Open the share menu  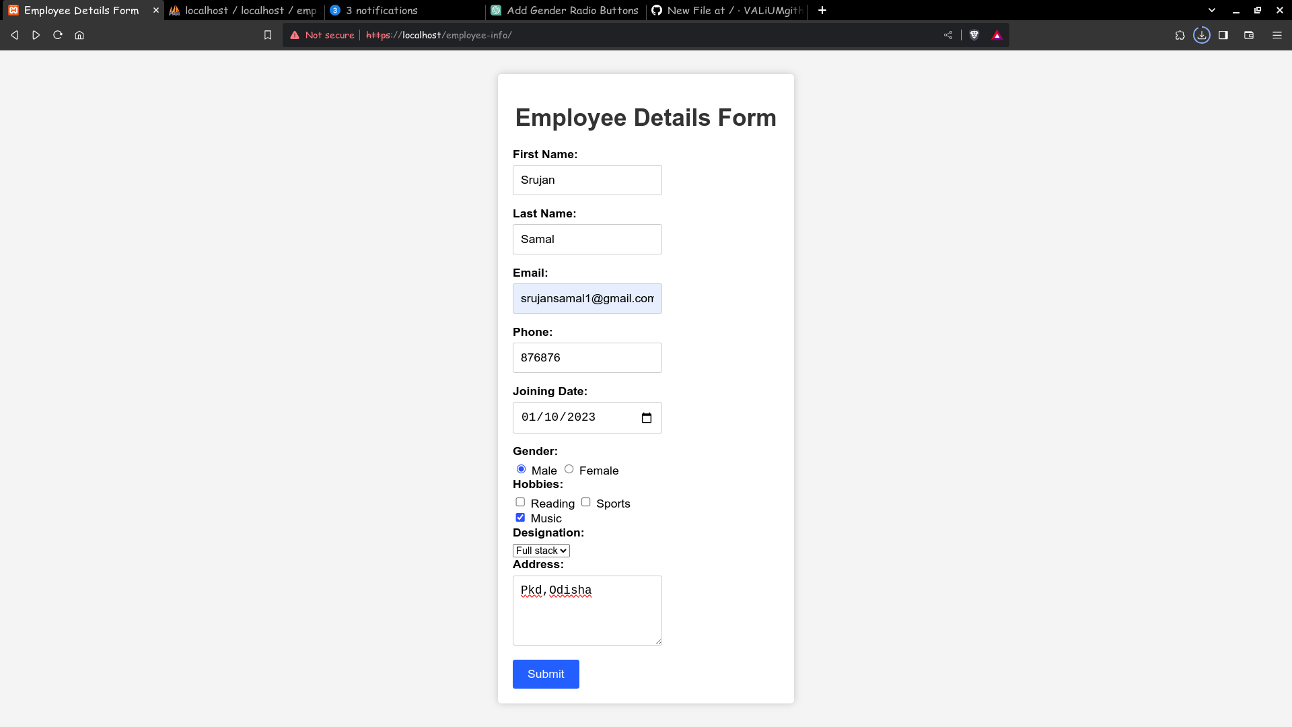pyautogui.click(x=948, y=35)
